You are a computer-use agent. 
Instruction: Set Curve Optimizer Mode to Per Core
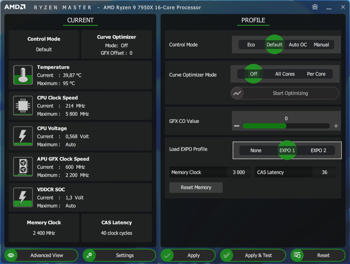pyautogui.click(x=316, y=74)
